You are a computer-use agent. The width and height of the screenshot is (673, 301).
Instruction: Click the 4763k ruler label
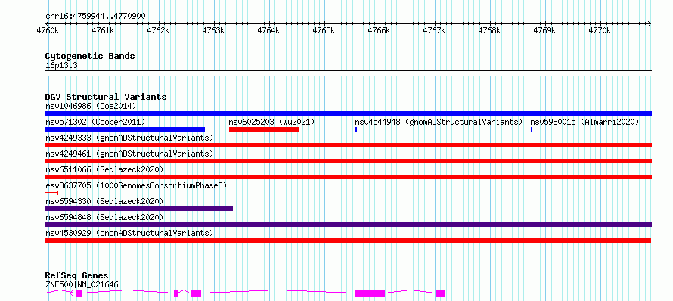pyautogui.click(x=214, y=30)
